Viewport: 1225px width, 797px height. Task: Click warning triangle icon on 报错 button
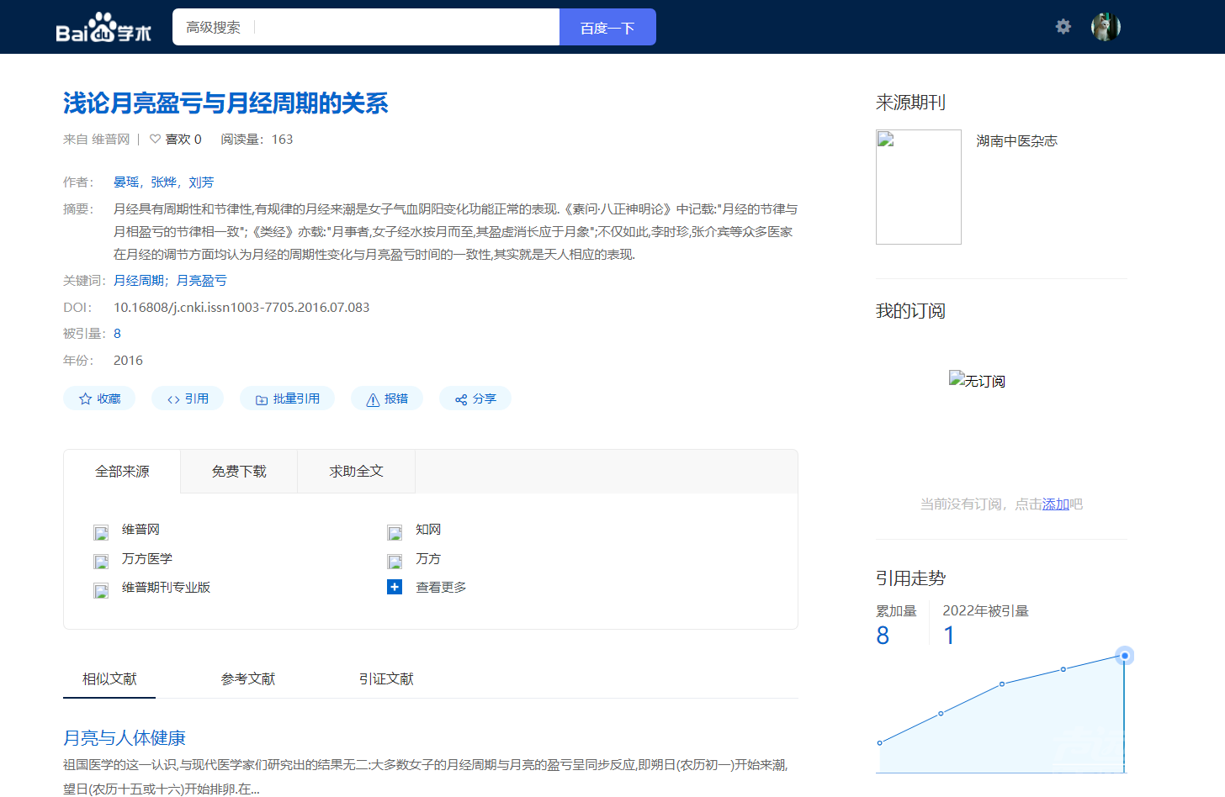pyautogui.click(x=373, y=399)
